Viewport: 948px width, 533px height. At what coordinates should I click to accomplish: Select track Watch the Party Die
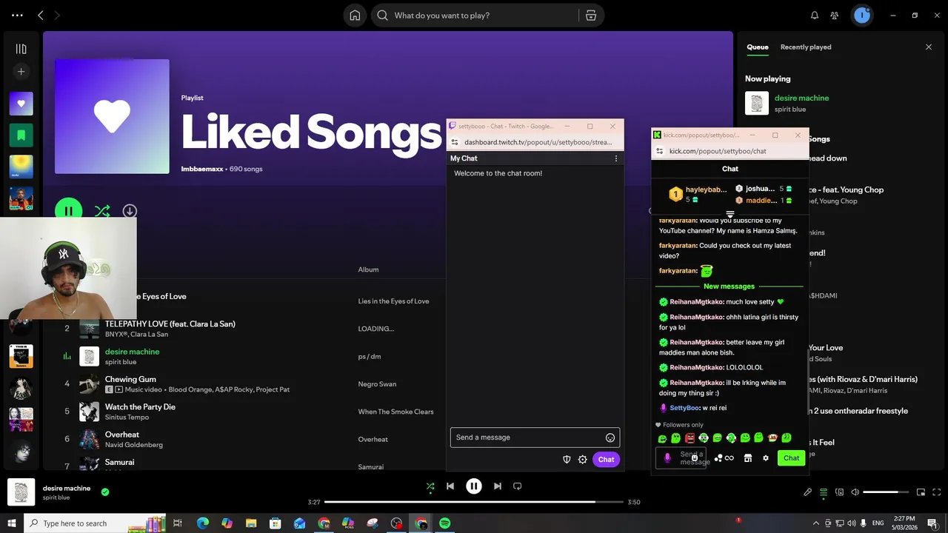(x=140, y=407)
